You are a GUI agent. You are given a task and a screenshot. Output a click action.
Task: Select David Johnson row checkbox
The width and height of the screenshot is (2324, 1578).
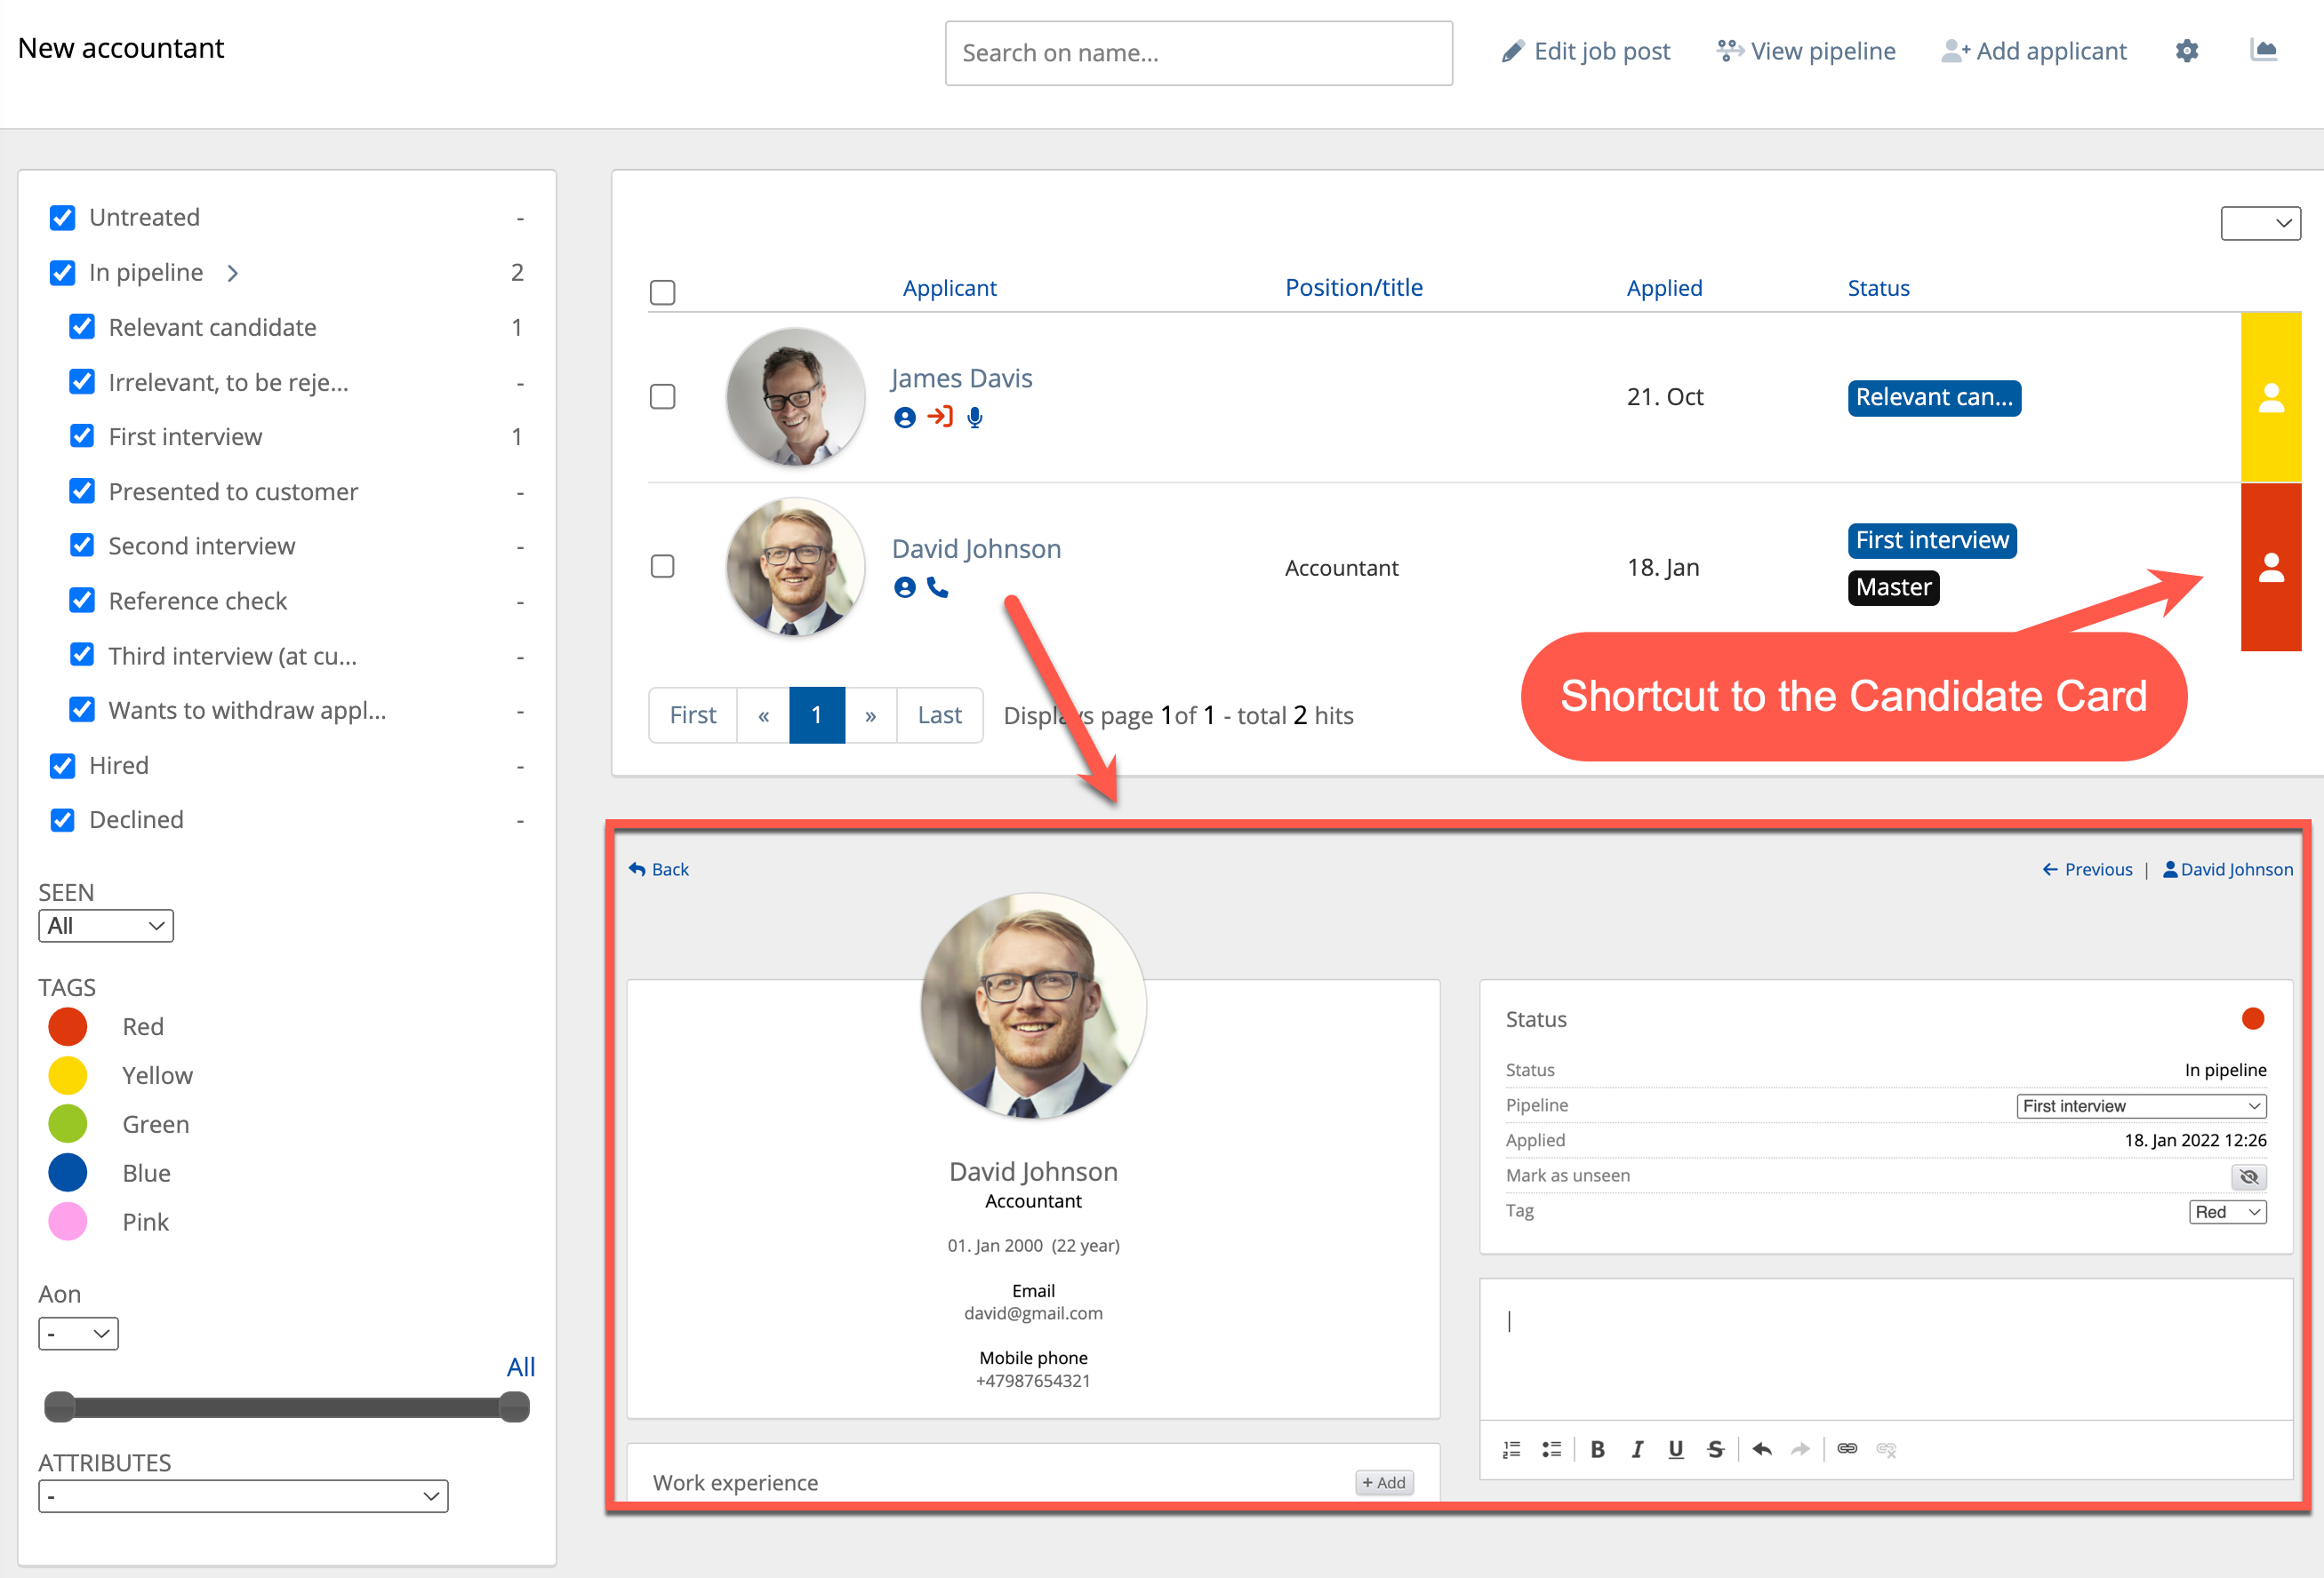point(662,567)
